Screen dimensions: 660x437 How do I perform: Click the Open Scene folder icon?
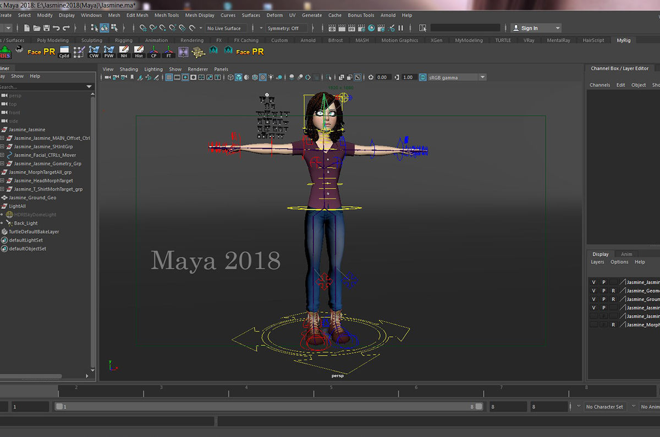(36, 28)
